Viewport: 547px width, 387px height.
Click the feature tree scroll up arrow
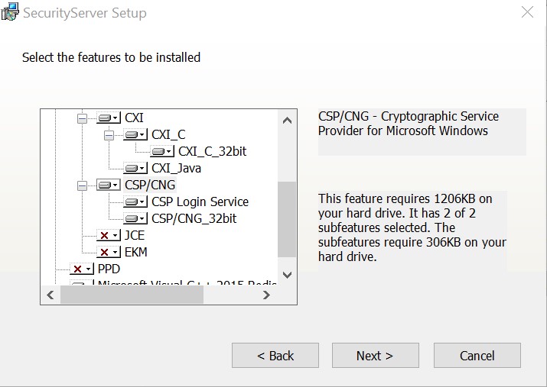pyautogui.click(x=287, y=121)
